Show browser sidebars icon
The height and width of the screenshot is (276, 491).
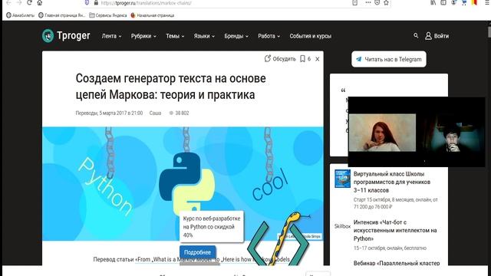(443, 2)
